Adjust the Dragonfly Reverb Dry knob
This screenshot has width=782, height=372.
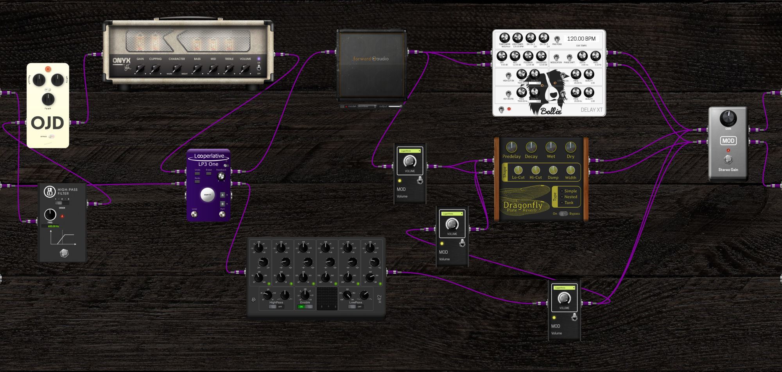point(570,147)
